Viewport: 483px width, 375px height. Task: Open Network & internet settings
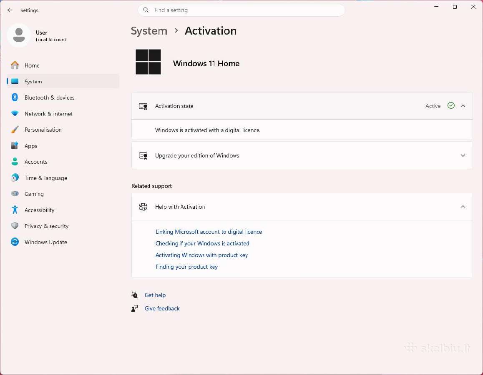point(63,113)
